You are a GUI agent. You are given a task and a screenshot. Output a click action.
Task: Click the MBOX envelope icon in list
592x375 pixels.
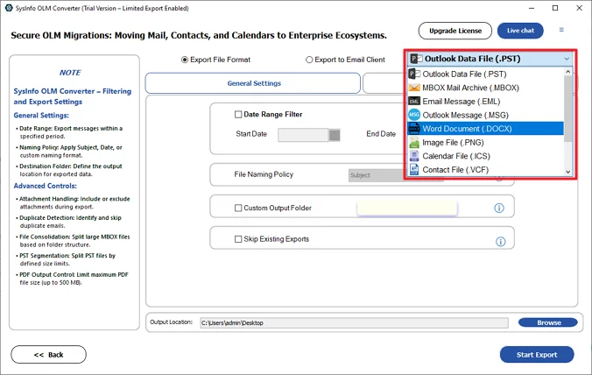click(x=414, y=88)
